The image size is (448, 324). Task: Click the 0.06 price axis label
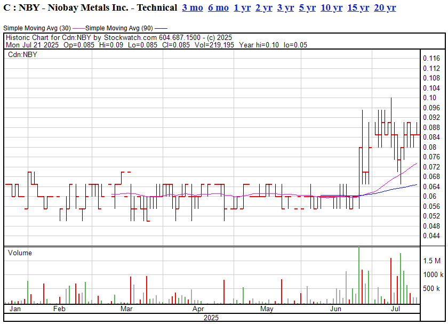click(x=430, y=197)
